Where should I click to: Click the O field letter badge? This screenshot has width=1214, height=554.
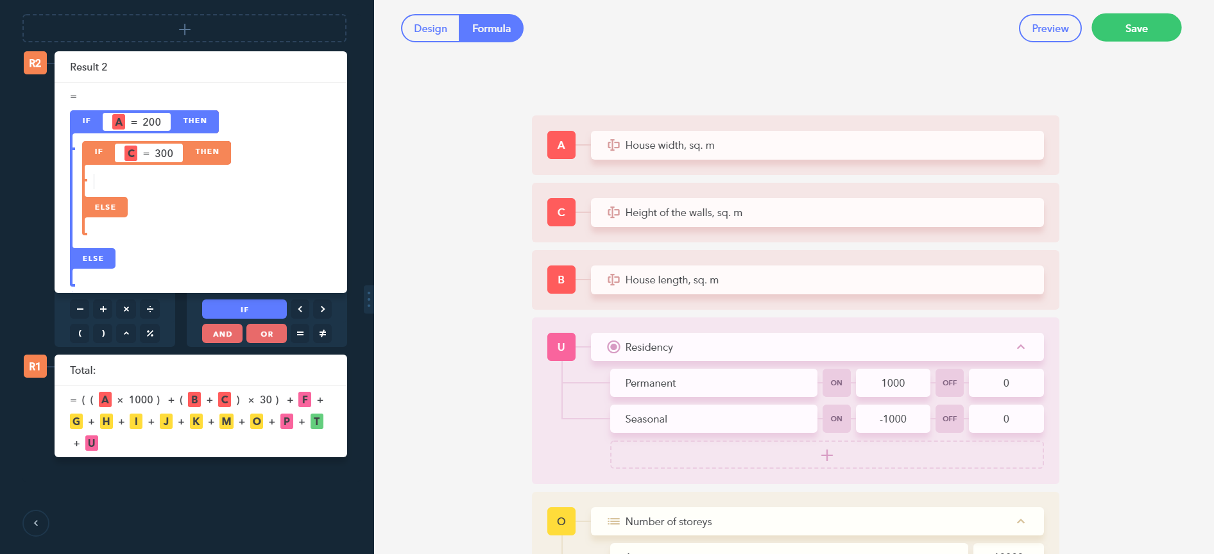point(561,521)
